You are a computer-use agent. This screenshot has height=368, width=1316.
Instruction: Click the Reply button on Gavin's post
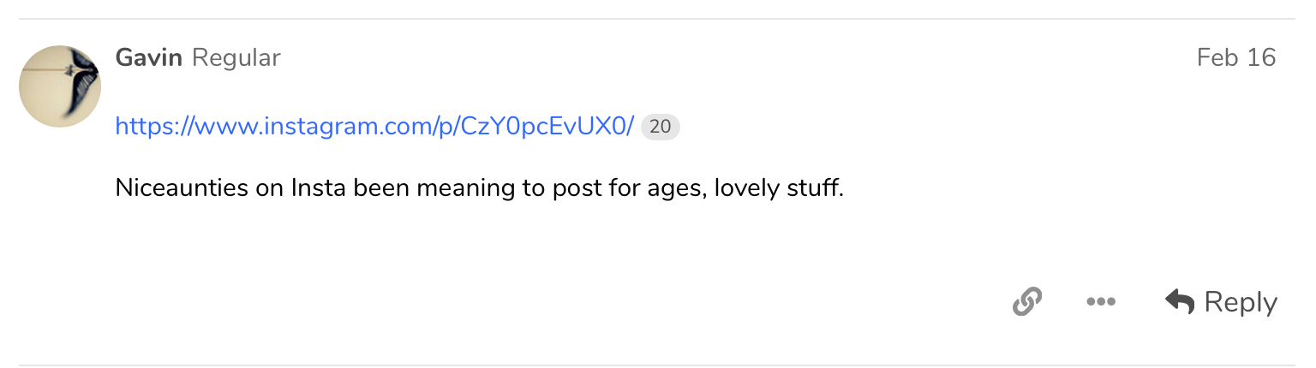(1221, 301)
